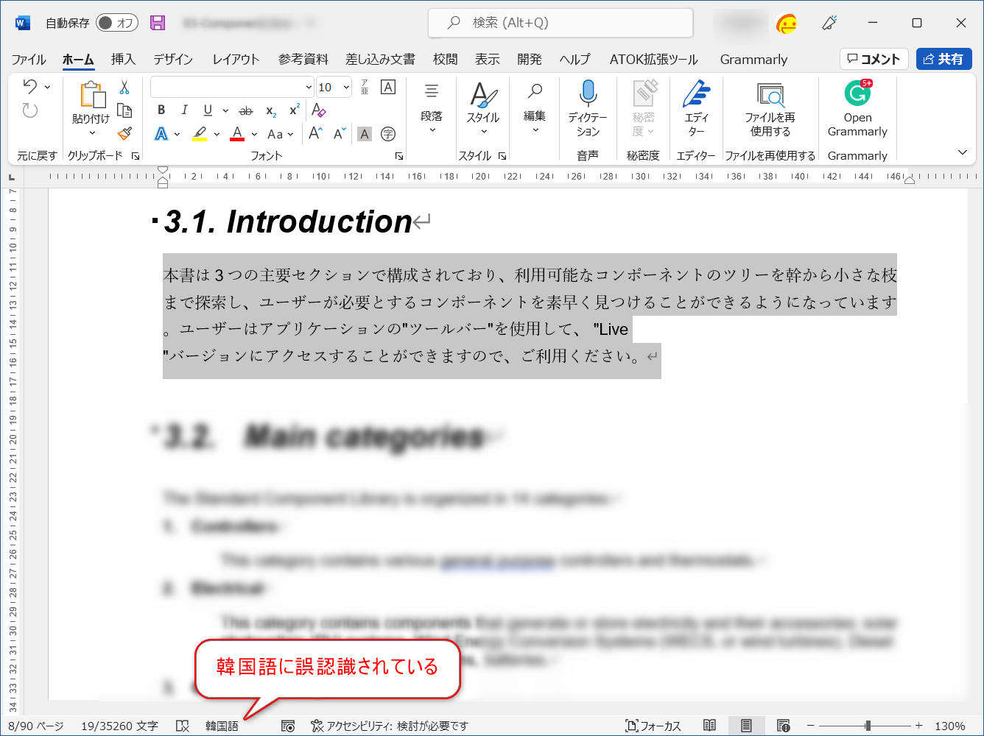The height and width of the screenshot is (736, 984).
Task: Switch to デザイン tab
Action: 173,60
